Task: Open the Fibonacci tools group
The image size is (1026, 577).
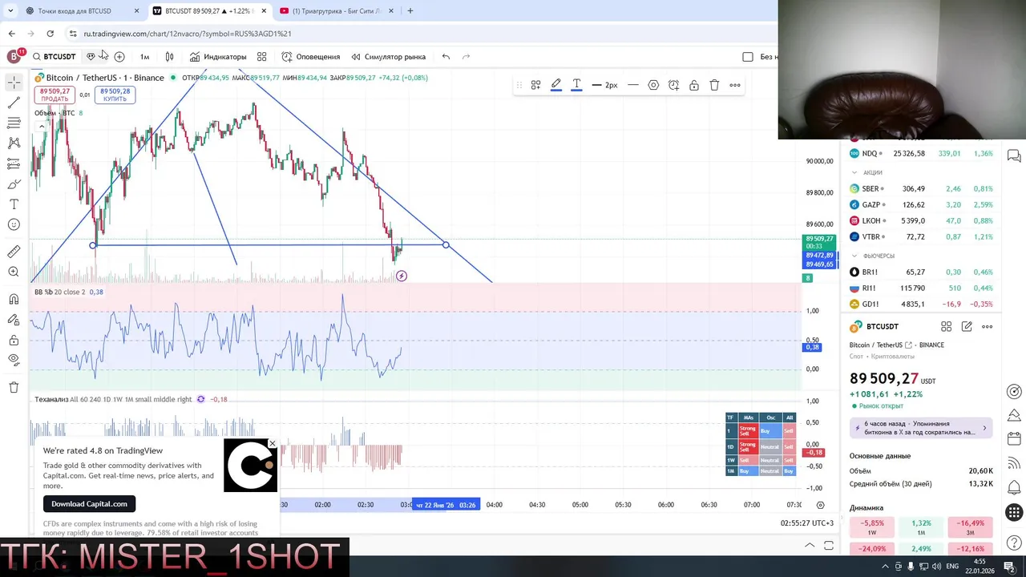Action: [x=14, y=123]
